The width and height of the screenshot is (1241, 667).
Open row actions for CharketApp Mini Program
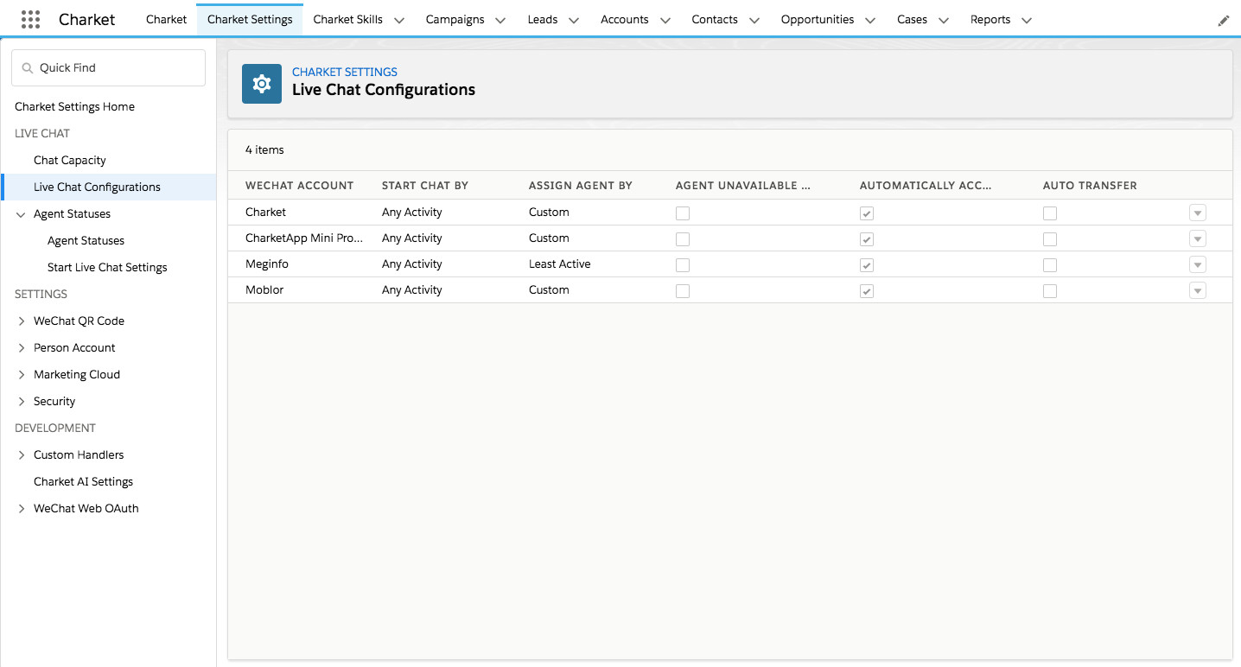click(1197, 239)
